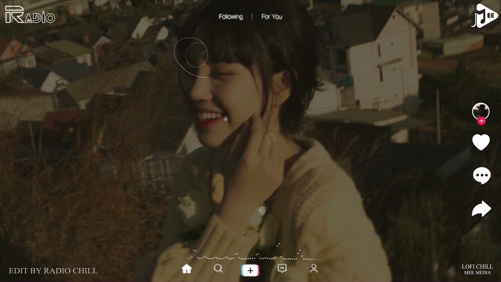The image size is (501, 282).
Task: Share the video using arrow icon
Action: coord(481,209)
